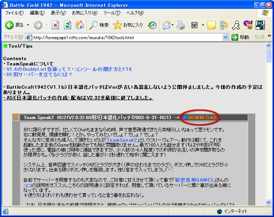
Task: Open the Edit dropdown arrow beside Word icon
Action: (203, 25)
